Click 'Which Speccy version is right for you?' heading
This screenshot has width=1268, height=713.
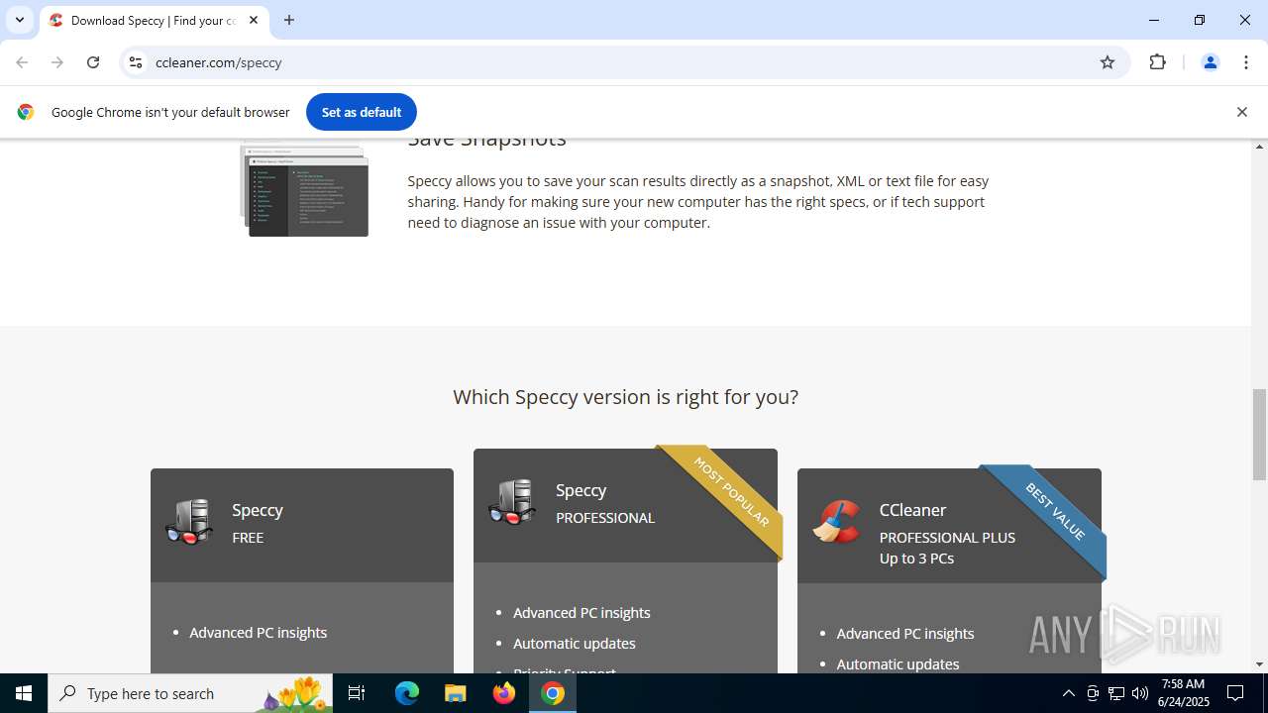tap(626, 397)
